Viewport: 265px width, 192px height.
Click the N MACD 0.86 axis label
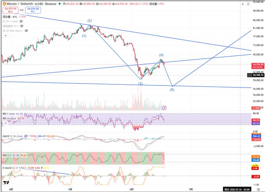[255, 168]
